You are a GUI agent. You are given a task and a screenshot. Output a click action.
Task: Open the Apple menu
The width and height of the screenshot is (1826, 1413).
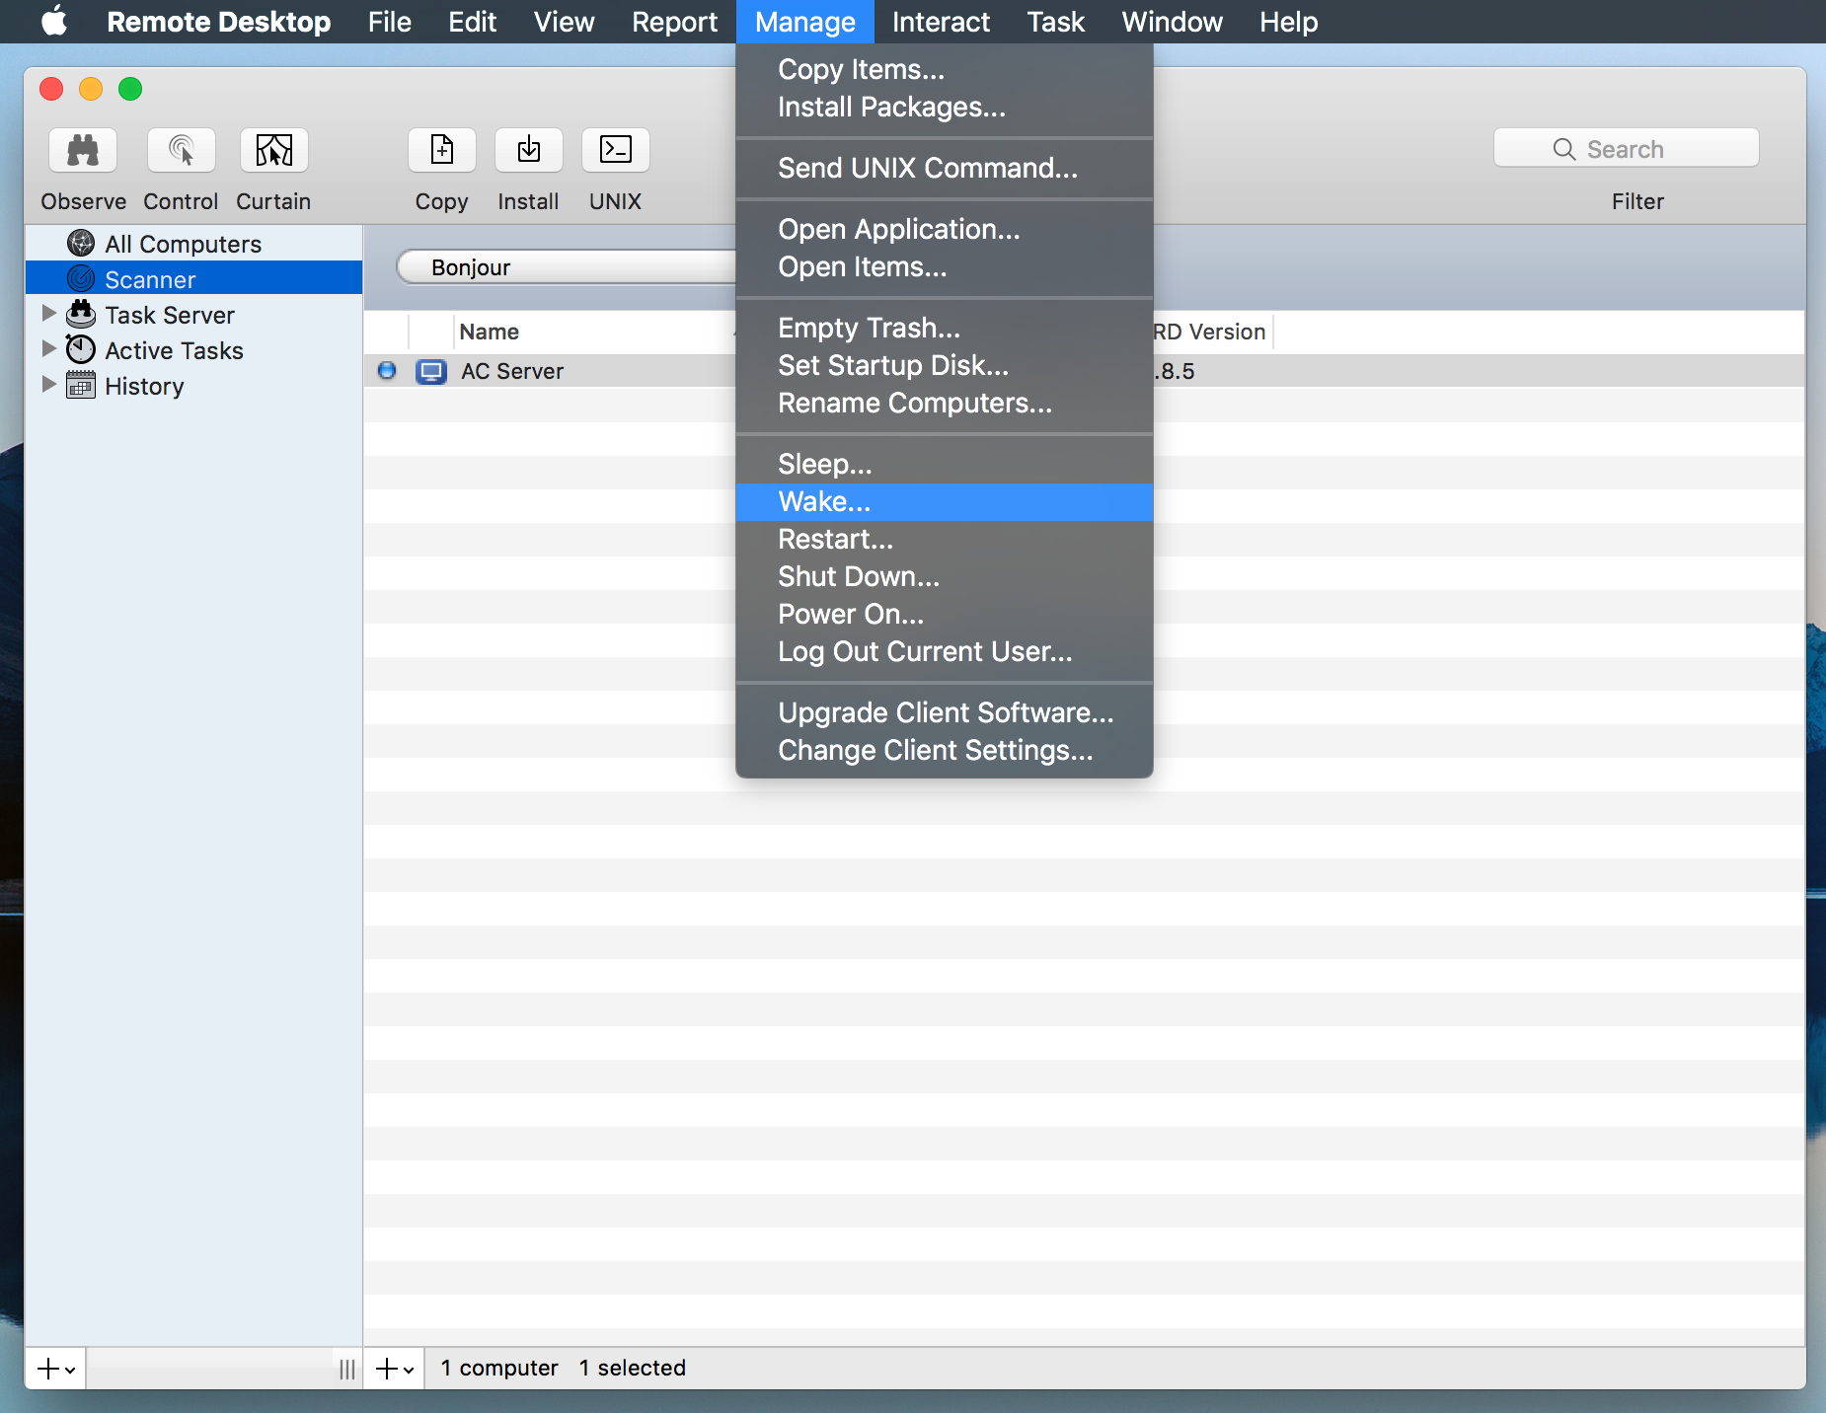[x=55, y=21]
